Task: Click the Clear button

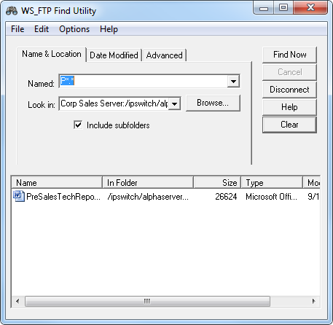Action: [x=289, y=125]
